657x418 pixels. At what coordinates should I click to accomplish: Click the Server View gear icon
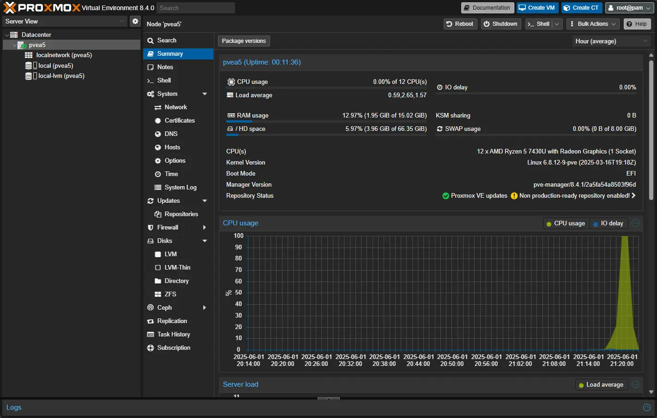pyautogui.click(x=135, y=21)
